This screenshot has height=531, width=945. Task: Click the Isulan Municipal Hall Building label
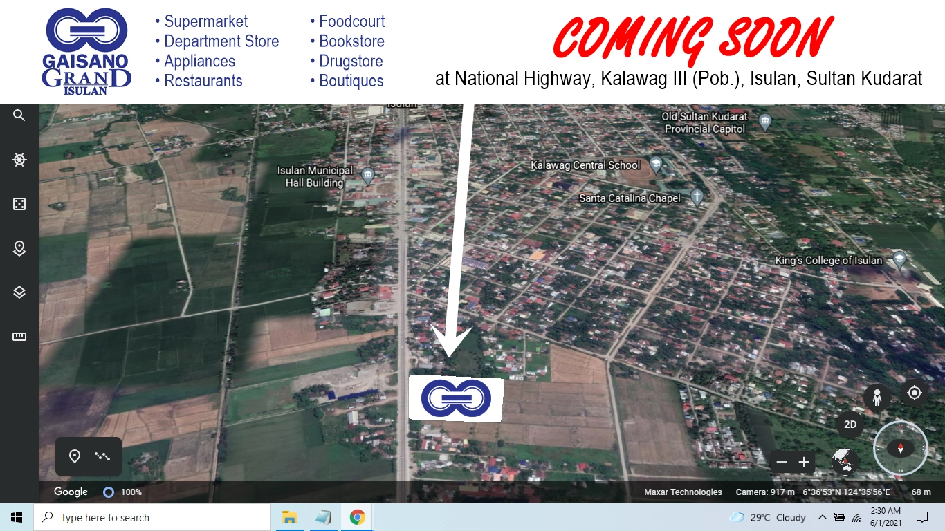[315, 176]
